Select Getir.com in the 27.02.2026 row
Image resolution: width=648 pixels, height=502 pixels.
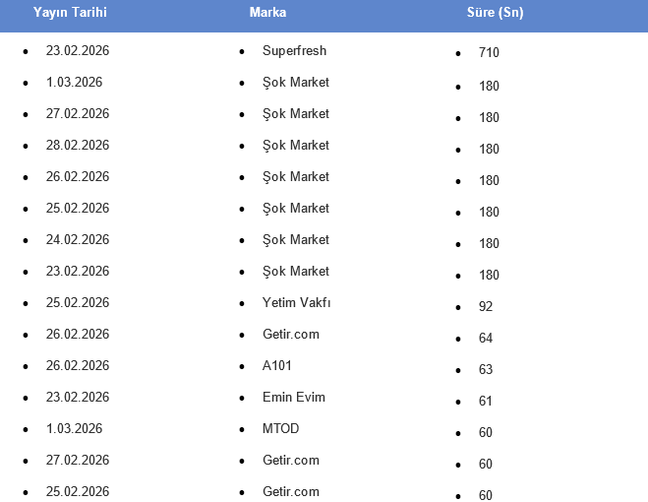(x=291, y=460)
